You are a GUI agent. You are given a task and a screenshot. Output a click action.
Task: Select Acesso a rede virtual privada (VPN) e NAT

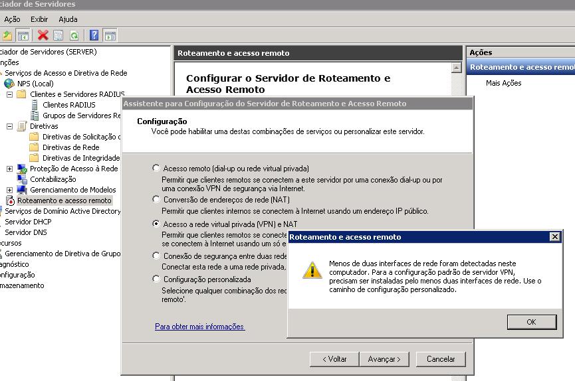coord(156,224)
